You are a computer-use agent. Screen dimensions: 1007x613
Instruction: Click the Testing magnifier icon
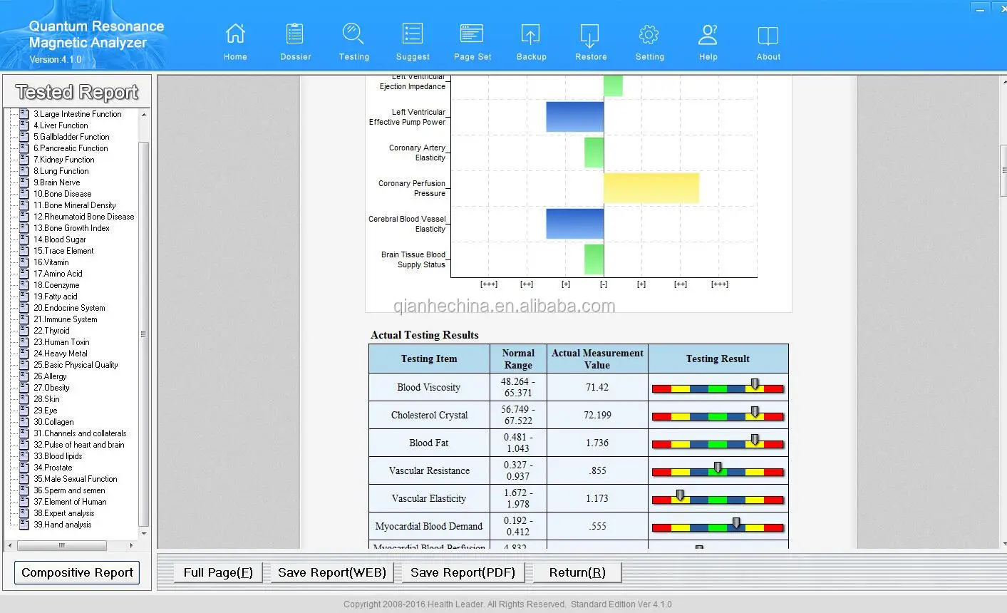(x=353, y=34)
